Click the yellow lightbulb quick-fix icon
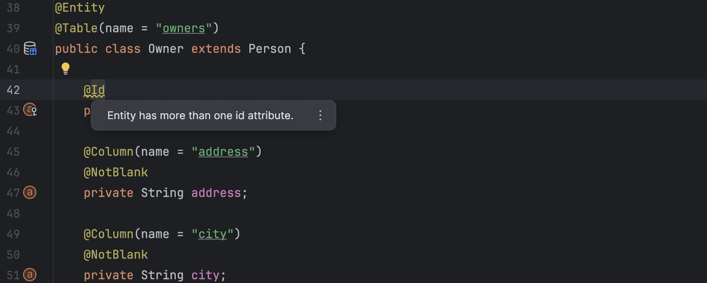 click(x=66, y=69)
